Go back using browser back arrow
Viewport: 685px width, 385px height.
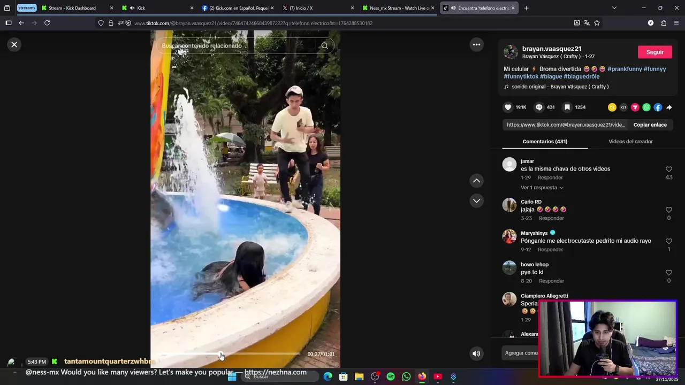pyautogui.click(x=21, y=23)
